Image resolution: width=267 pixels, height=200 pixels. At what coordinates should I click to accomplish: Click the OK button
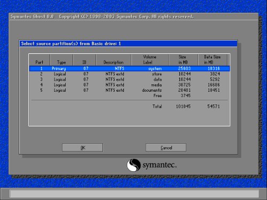tap(82, 148)
